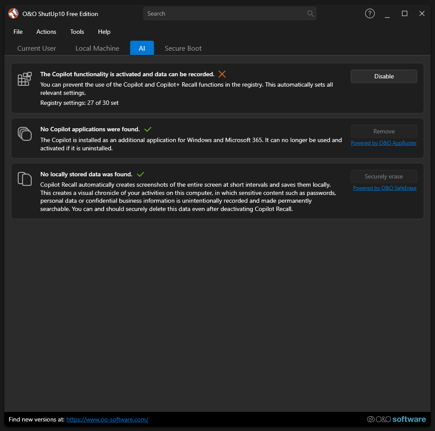Click the O&O ShutUp10 app logo icon
This screenshot has width=435, height=431.
tap(13, 13)
